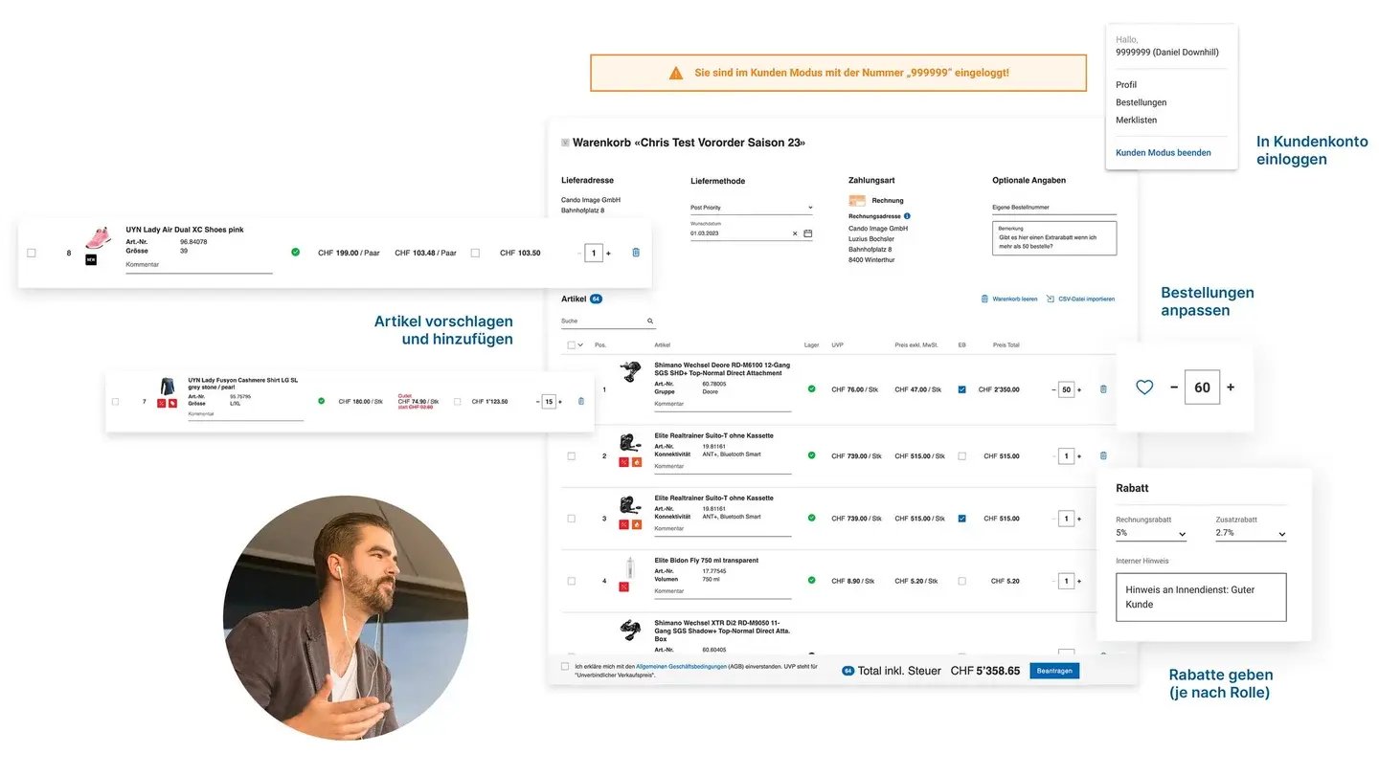Click the heart wishlist icon beside quantity 60

[x=1144, y=387]
